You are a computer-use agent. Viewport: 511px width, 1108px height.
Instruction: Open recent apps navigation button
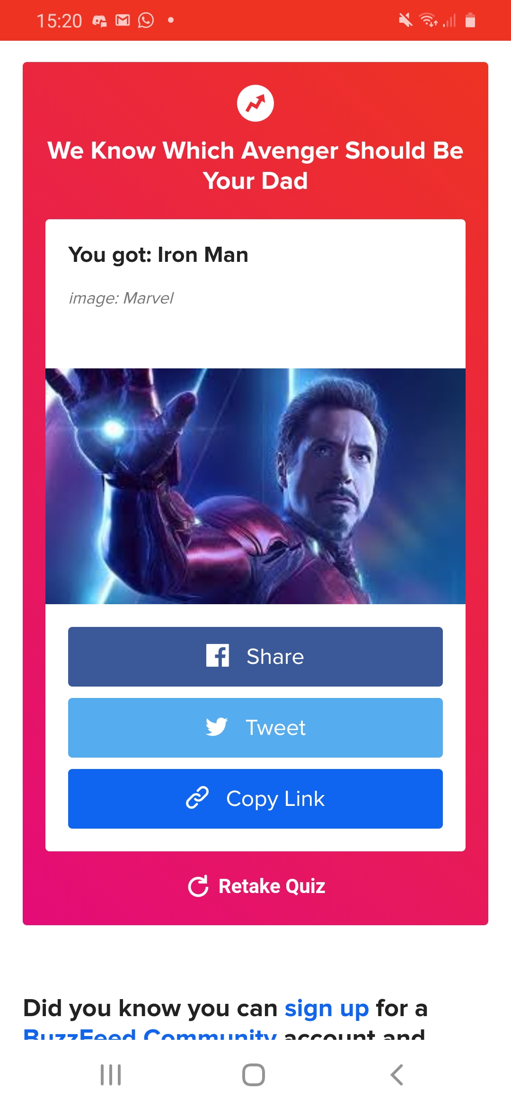[x=111, y=1075]
